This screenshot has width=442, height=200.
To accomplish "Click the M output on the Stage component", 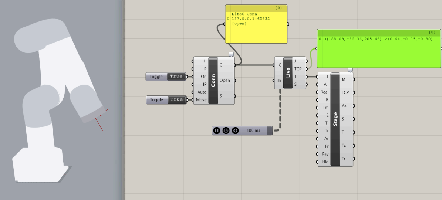I will pyautogui.click(x=343, y=79).
